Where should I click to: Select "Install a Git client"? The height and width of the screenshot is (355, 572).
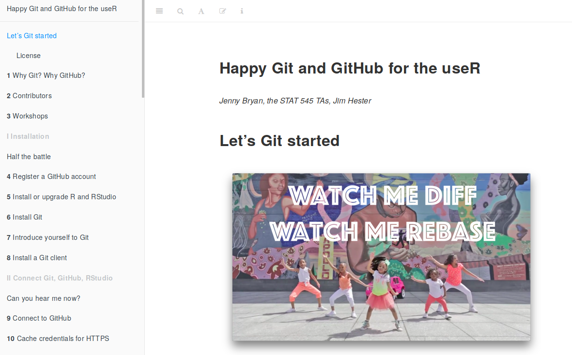click(36, 258)
